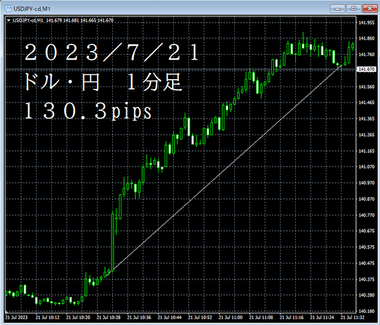Click the ドル・円 1分足 text label
Image resolution: width=380 pixels, height=325 pixels.
pos(102,82)
